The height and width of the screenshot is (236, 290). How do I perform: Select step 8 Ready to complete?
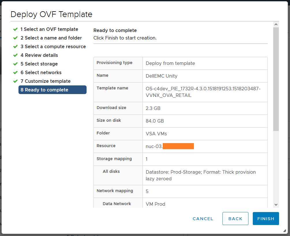pos(53,90)
